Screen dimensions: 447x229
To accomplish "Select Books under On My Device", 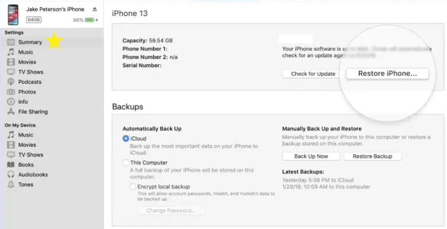I will (x=26, y=165).
